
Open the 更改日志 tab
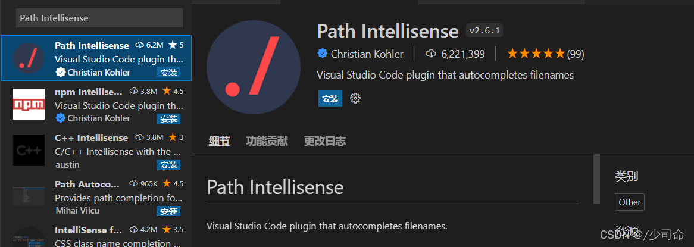pos(324,141)
